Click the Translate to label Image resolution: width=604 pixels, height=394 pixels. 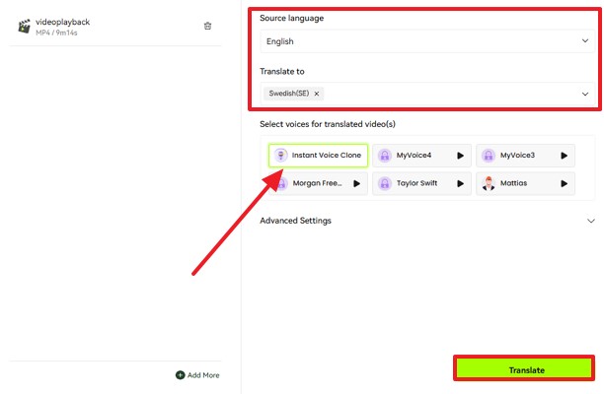[x=282, y=72]
